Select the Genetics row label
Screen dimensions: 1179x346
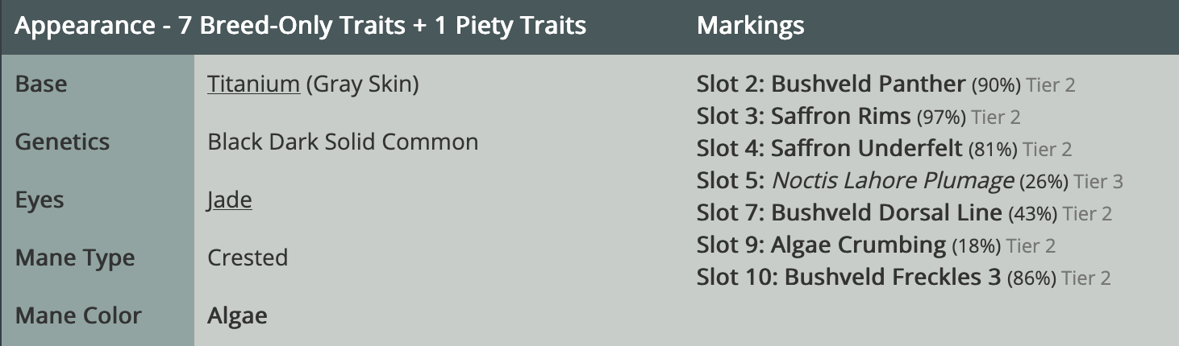(62, 142)
